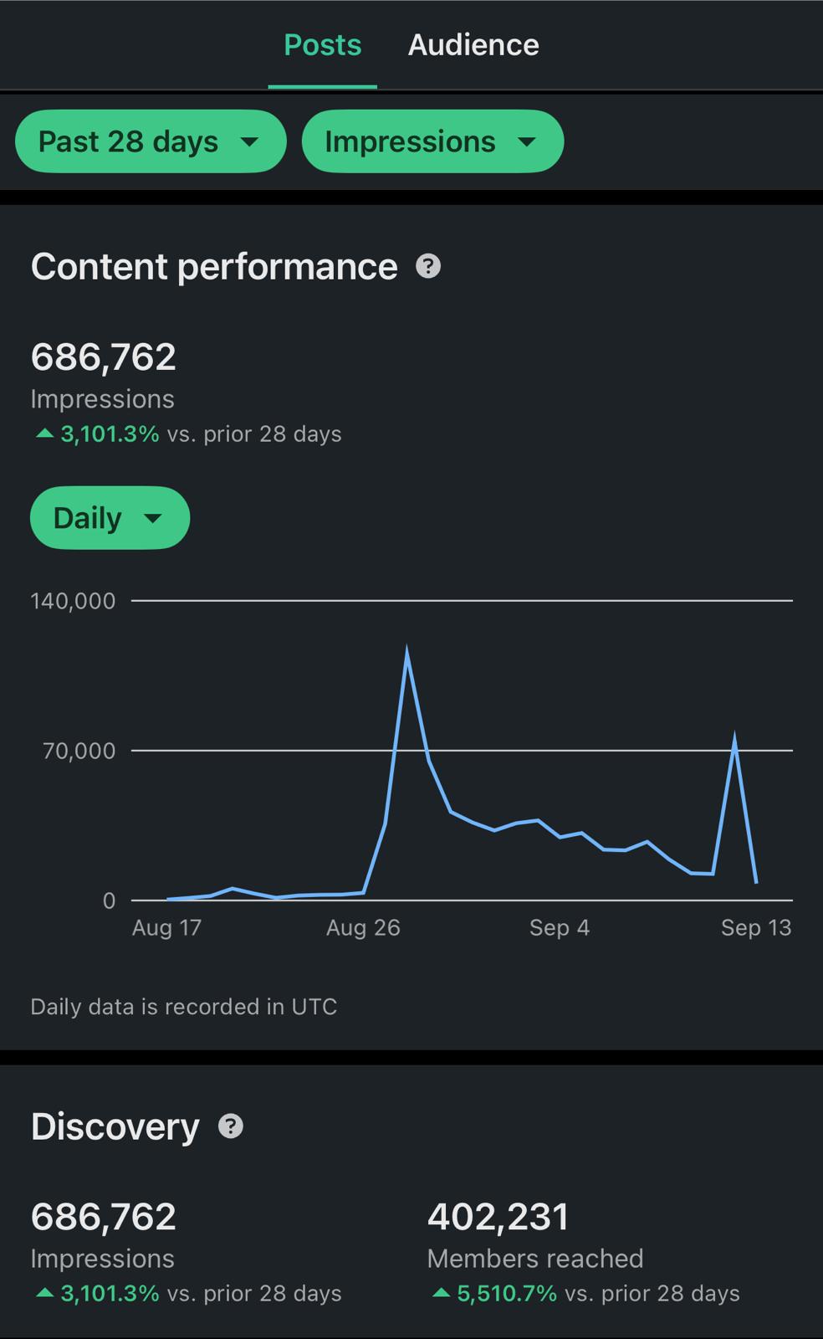
Task: Click the green arrow beside 5,510.7%
Action: pos(441,1293)
